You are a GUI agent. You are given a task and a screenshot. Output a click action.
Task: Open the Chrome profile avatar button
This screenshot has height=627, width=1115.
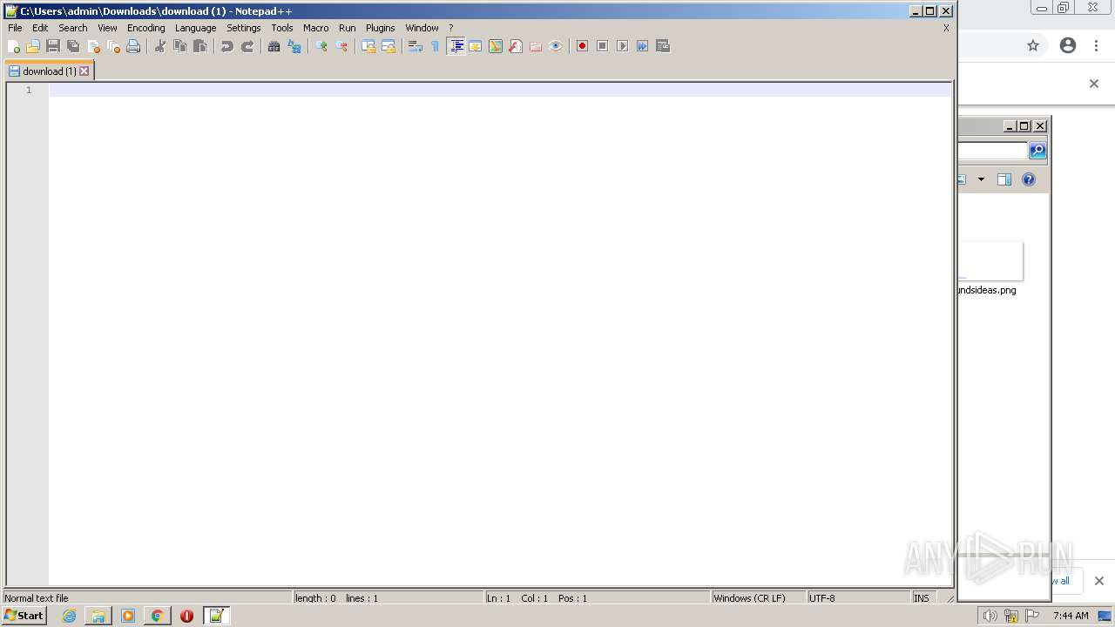pyautogui.click(x=1068, y=45)
